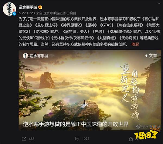Like the post with thumbs-up icon
The width and height of the screenshot is (163, 144).
point(131,139)
